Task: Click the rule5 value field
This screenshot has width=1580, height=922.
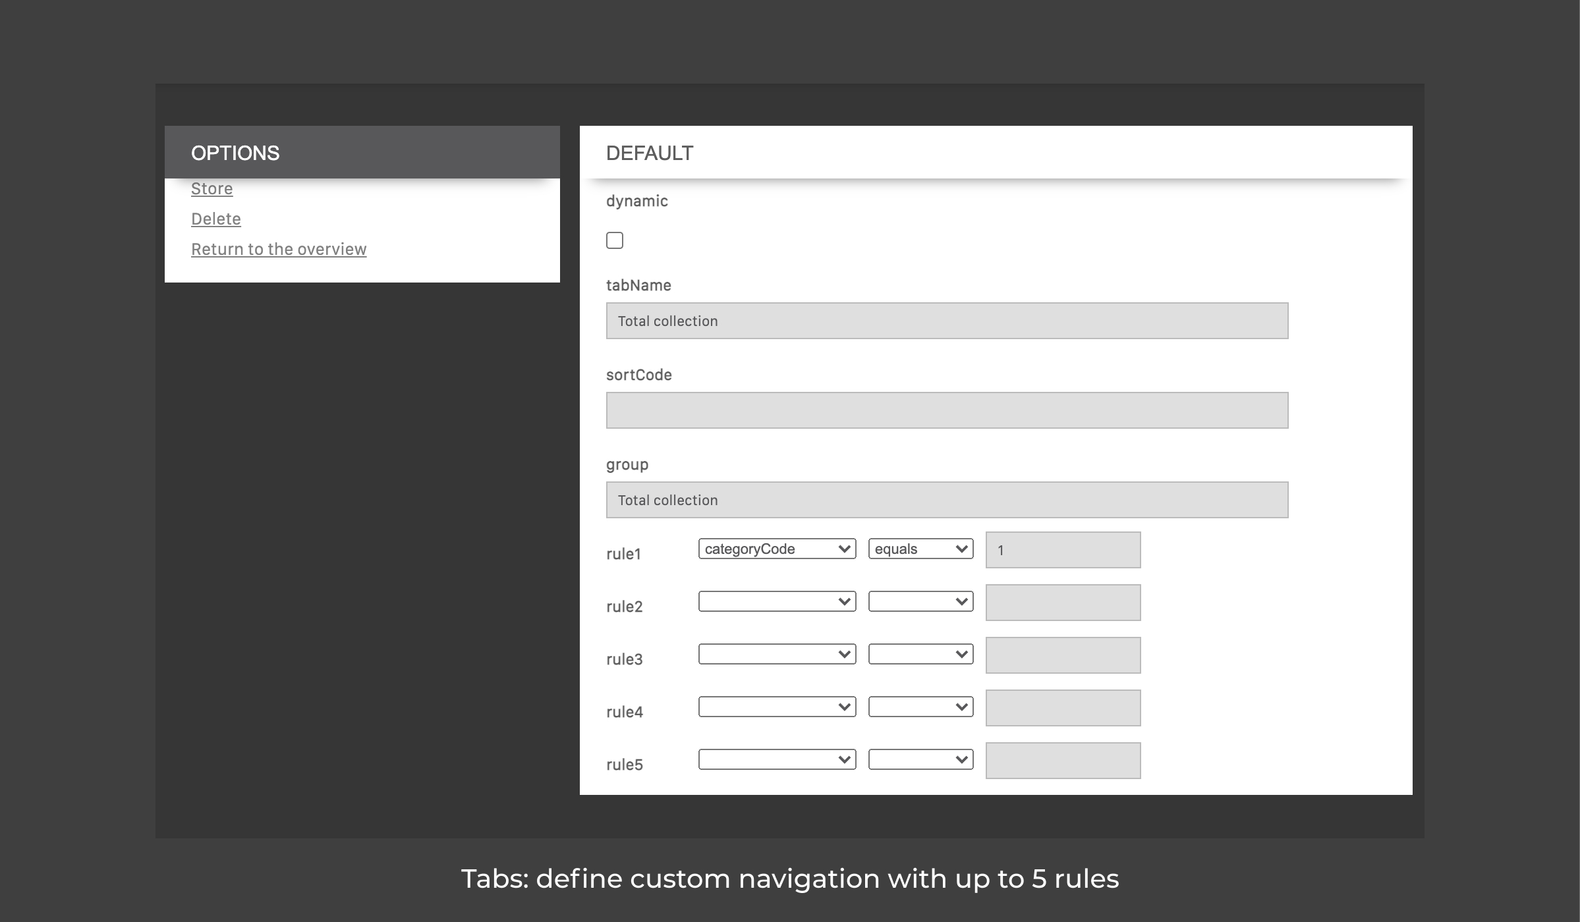Action: tap(1063, 761)
